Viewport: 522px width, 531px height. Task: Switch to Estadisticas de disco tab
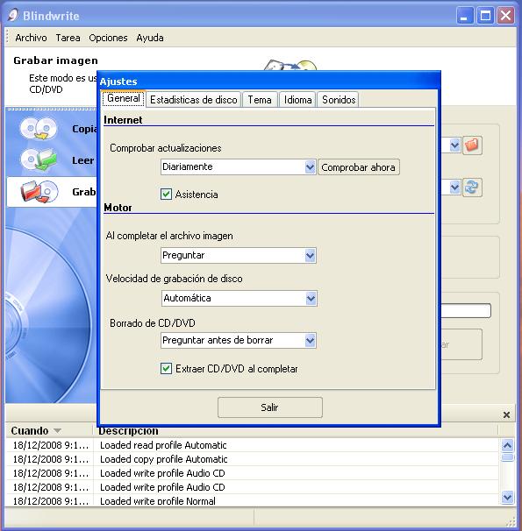click(x=194, y=100)
